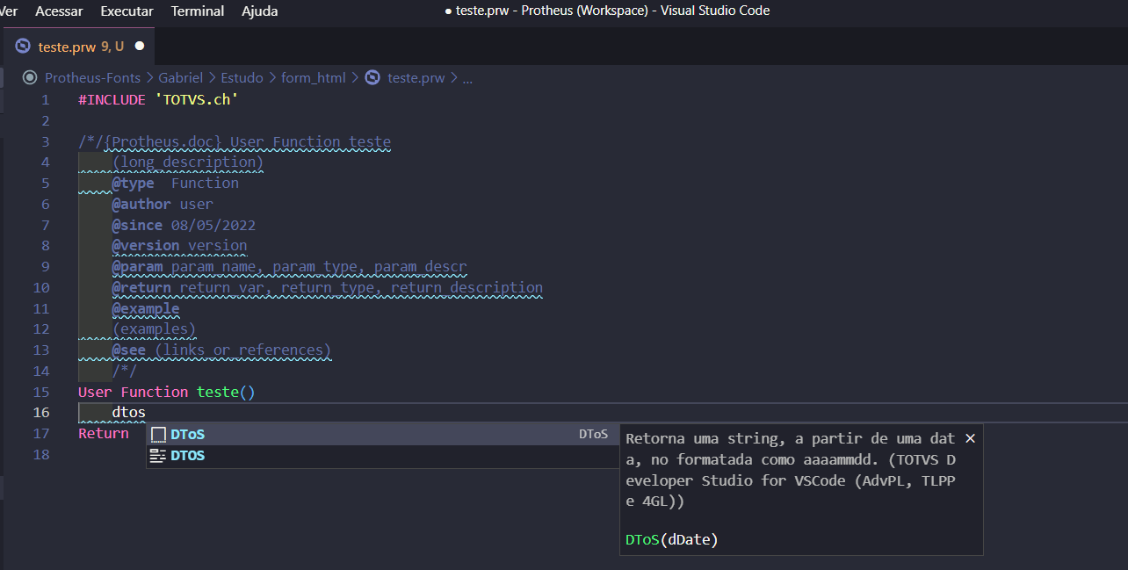Click the Gabriel breadcrumb item
The height and width of the screenshot is (570, 1128).
181,77
